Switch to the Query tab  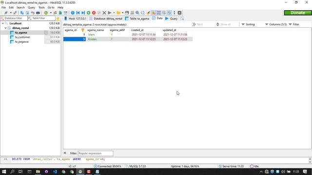(x=171, y=18)
